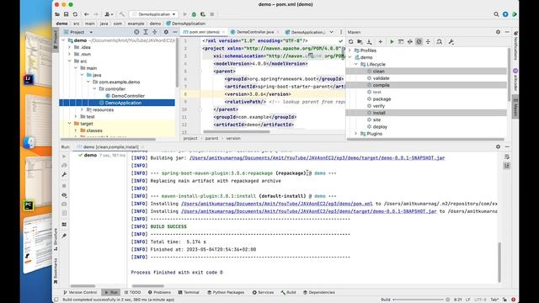Open the Services tool window button

(263, 292)
